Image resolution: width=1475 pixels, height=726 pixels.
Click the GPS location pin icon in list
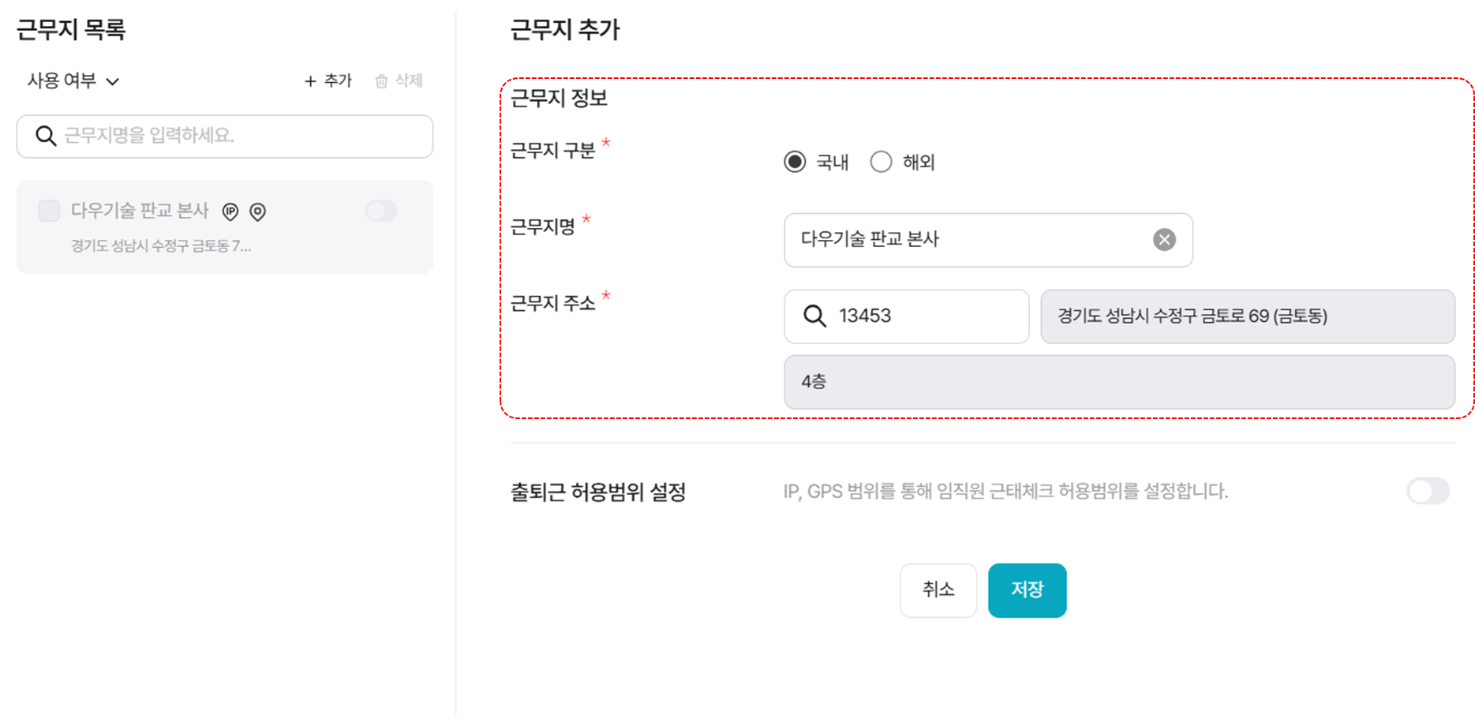258,211
